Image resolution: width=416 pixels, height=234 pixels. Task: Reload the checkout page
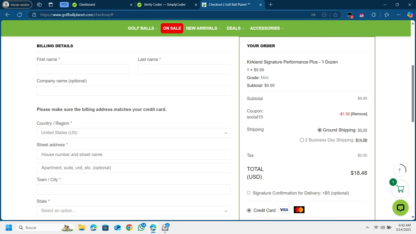click(x=19, y=15)
